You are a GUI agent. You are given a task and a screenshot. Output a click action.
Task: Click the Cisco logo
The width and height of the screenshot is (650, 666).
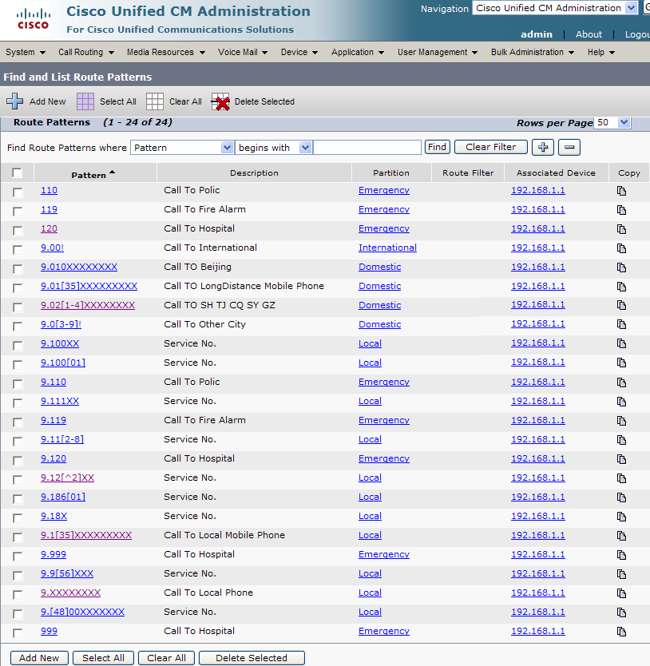[33, 20]
